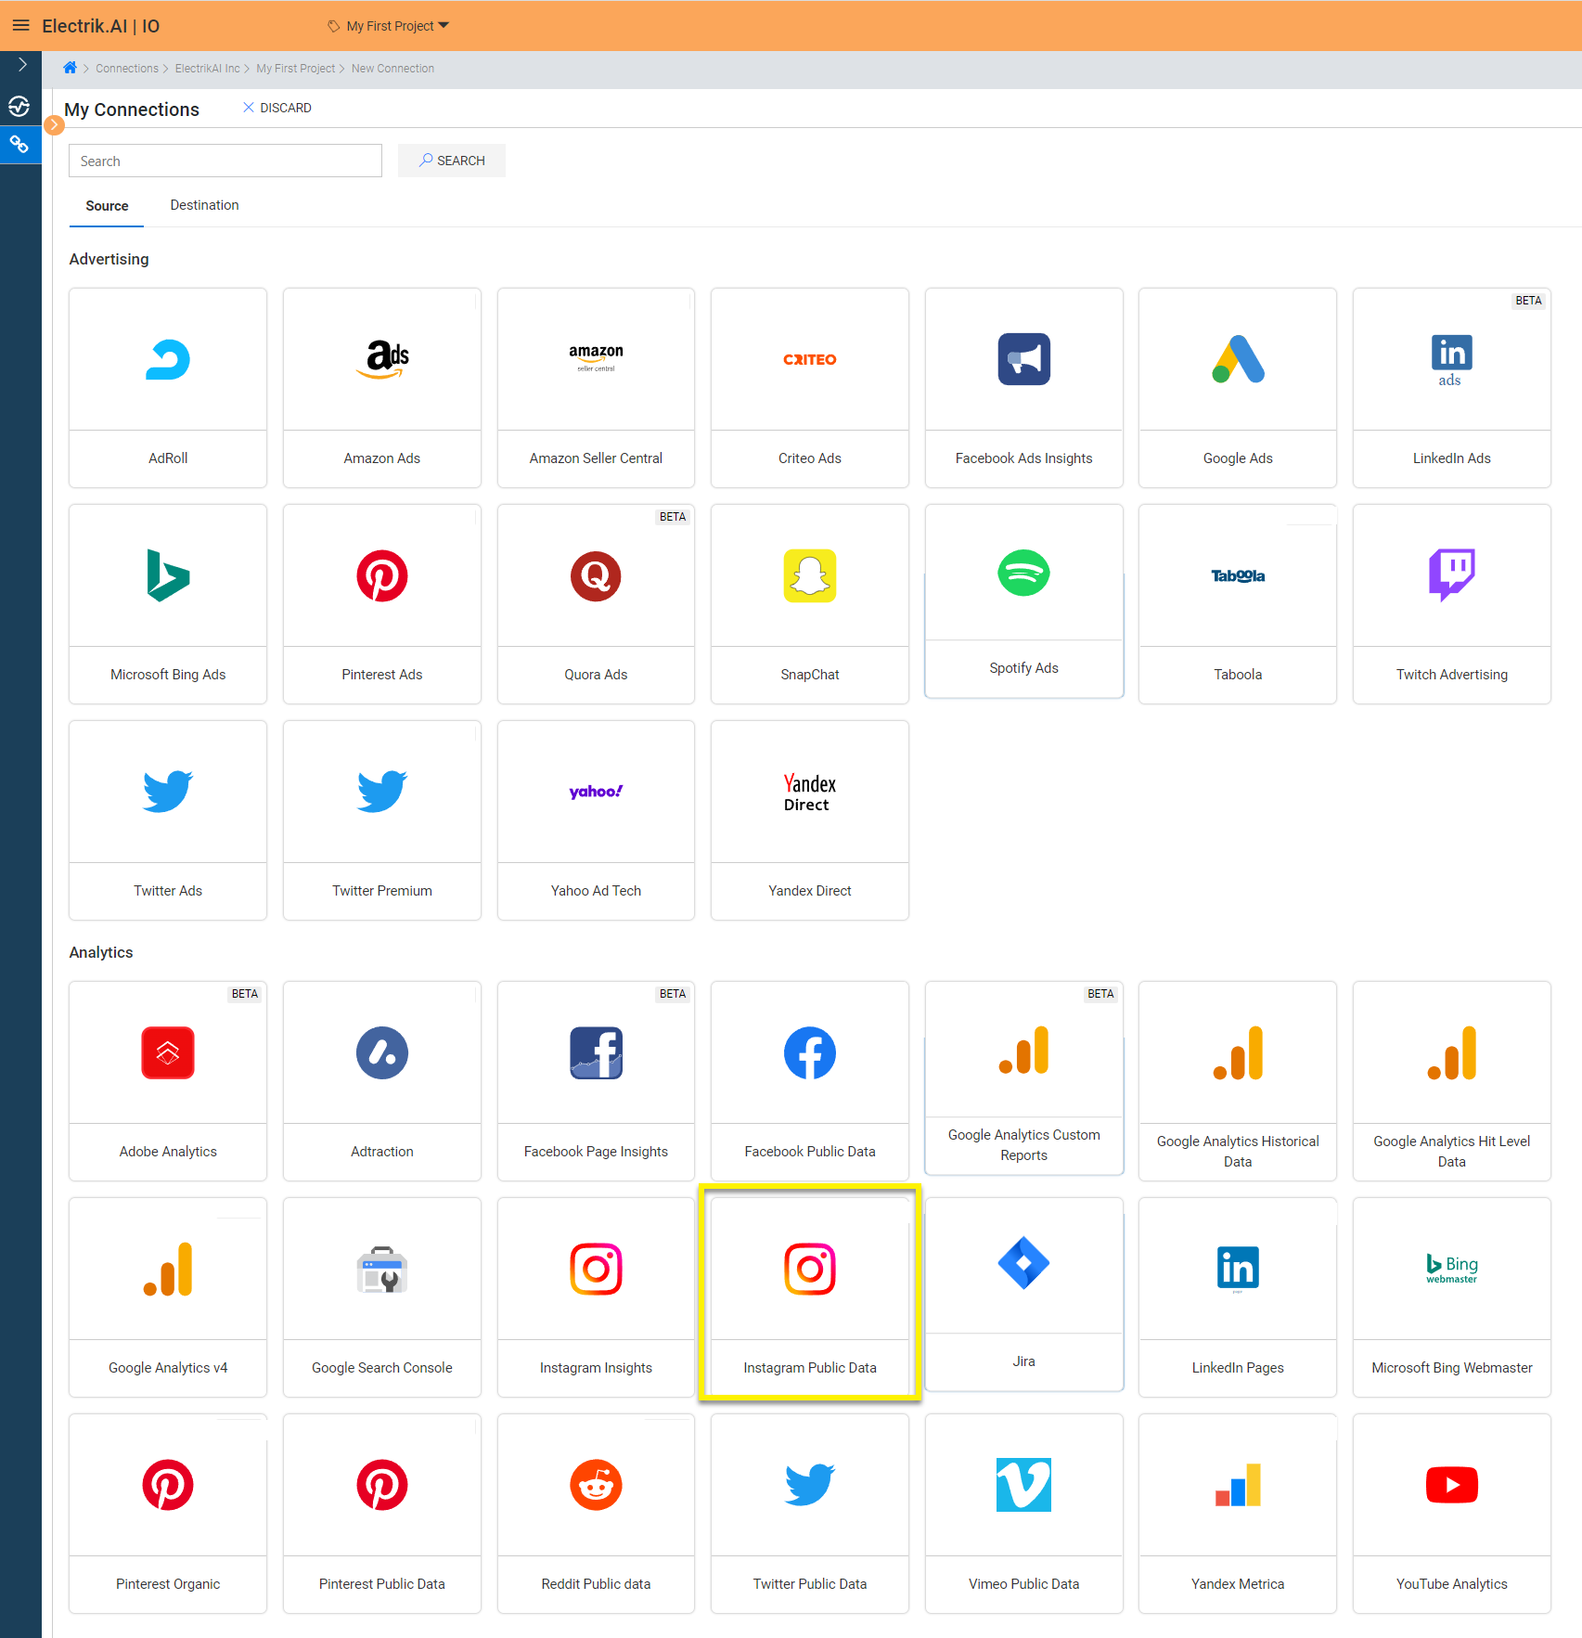Open the dashboard activity icon in sidebar
This screenshot has height=1638, width=1582.
tap(19, 106)
